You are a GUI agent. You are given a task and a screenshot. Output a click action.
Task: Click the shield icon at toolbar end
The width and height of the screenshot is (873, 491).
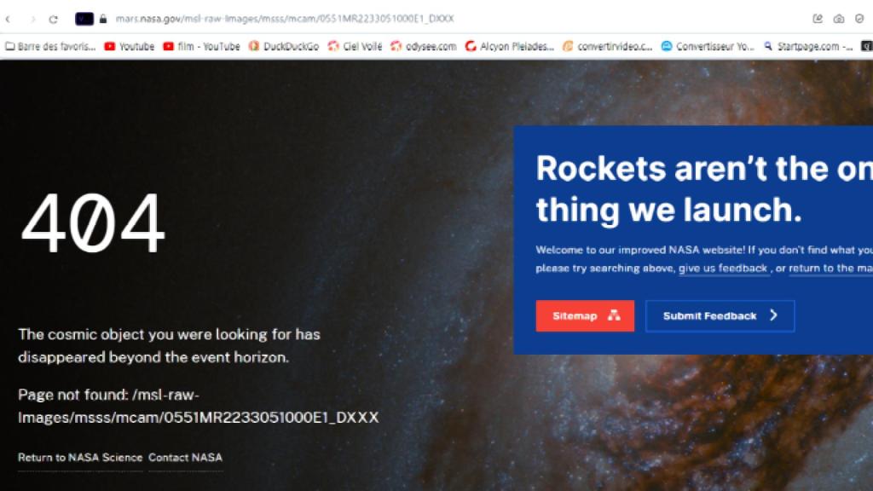pos(859,19)
